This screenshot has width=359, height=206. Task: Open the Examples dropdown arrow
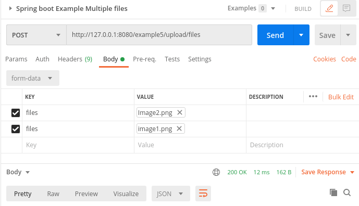tap(273, 9)
